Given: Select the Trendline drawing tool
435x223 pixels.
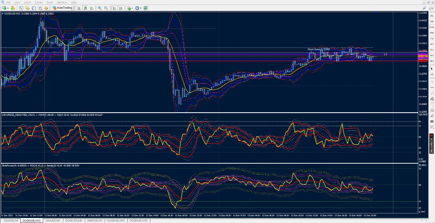Looking at the screenshot, I should [x=432, y=93].
